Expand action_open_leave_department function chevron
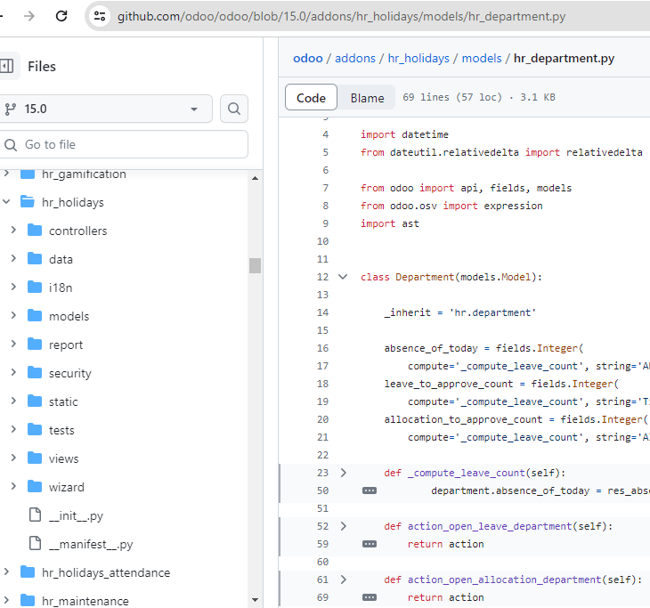Image resolution: width=650 pixels, height=608 pixels. [x=343, y=526]
